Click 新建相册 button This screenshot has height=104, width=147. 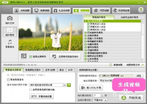[116, 65]
